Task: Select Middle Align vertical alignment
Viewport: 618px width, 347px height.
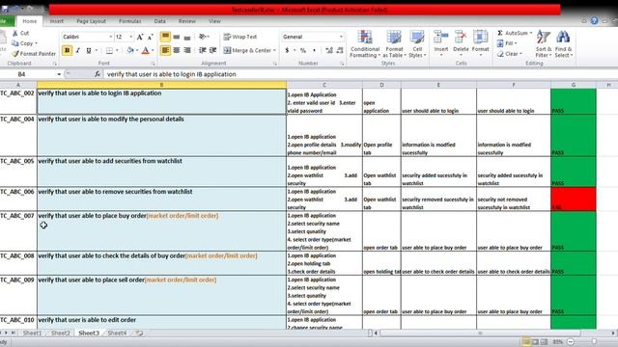Action: tap(177, 37)
